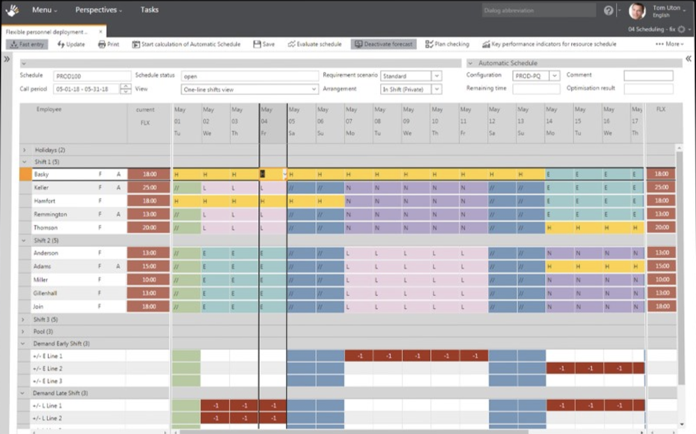Screen dimensions: 696x434
Task: Click the Save disk icon
Action: click(x=257, y=44)
